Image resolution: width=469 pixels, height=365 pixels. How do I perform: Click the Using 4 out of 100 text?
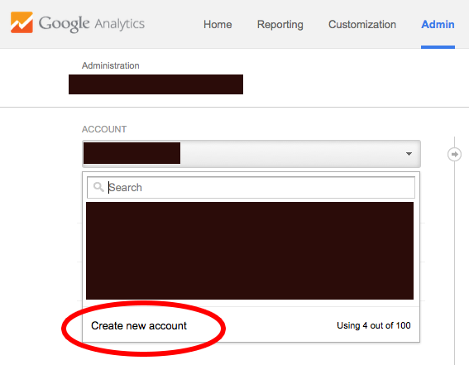click(374, 325)
